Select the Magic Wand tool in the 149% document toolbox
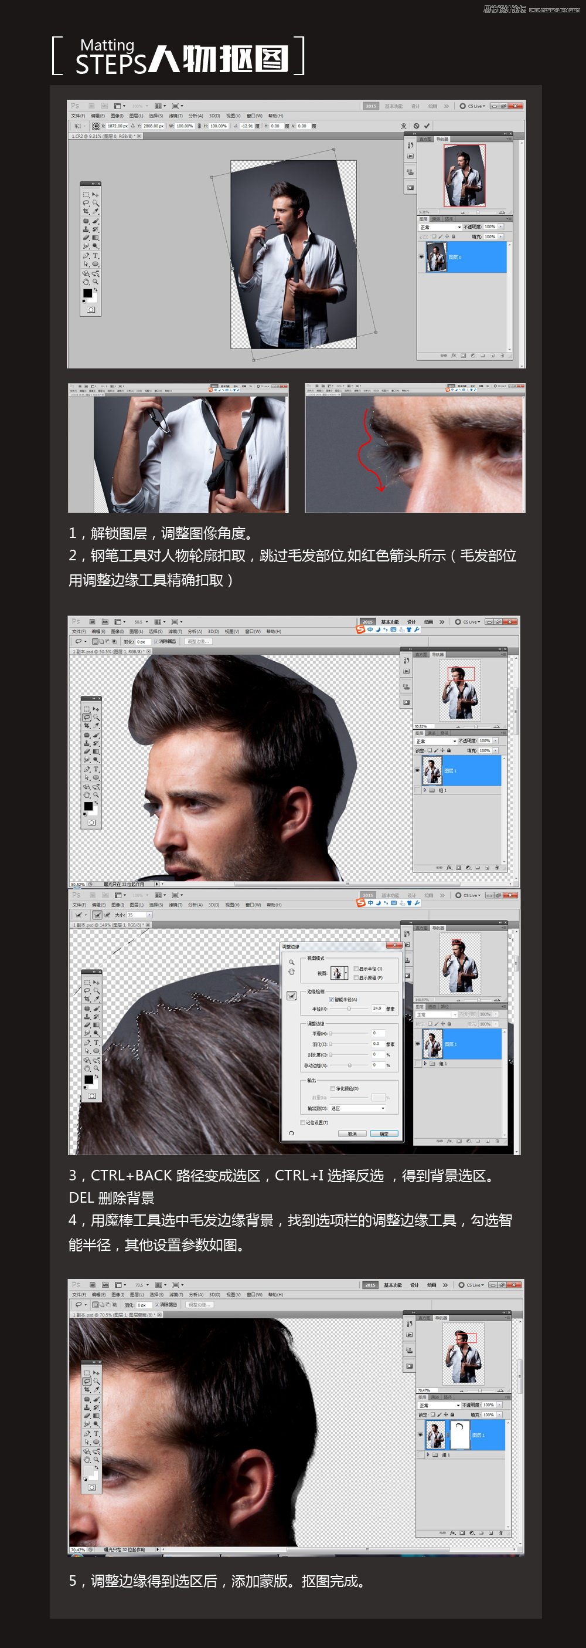The image size is (586, 1648). coord(97,991)
